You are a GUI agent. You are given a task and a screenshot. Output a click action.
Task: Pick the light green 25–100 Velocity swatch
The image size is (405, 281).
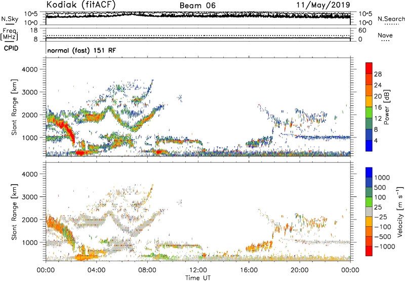click(x=369, y=202)
